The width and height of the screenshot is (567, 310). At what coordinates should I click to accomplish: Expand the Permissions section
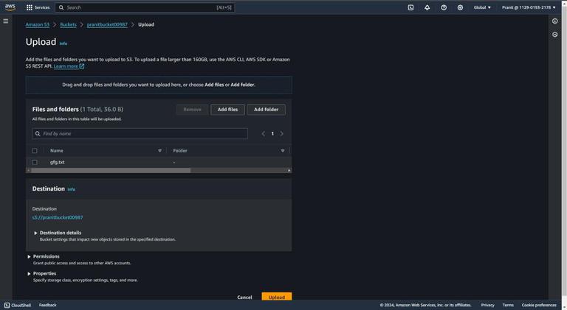pyautogui.click(x=29, y=257)
